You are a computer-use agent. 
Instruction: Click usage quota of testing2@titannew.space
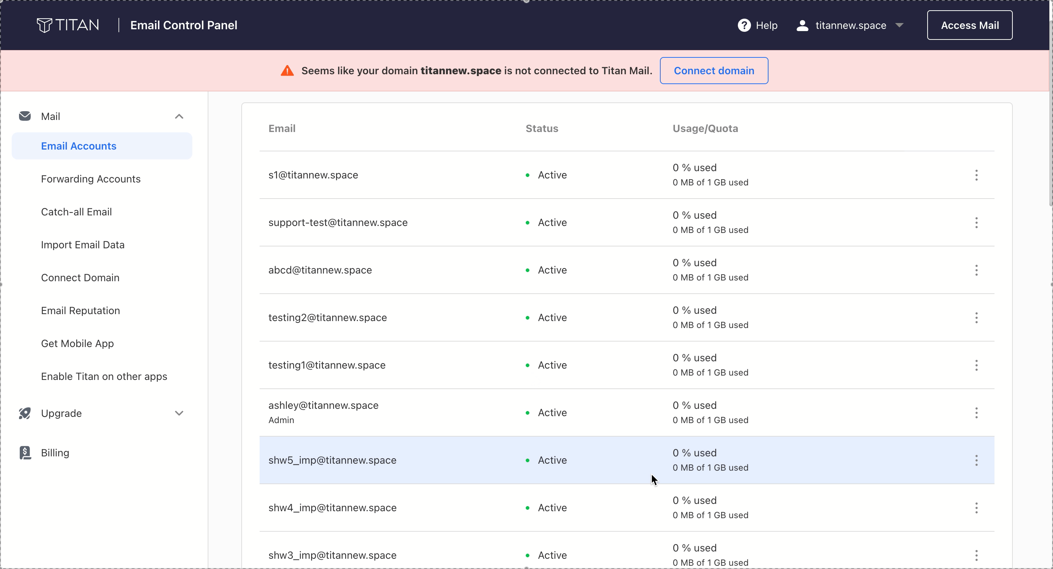[710, 318]
